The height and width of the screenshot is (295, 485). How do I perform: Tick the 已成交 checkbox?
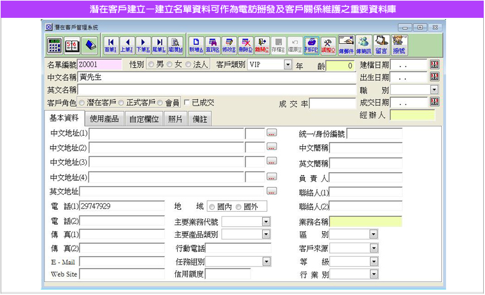point(187,102)
